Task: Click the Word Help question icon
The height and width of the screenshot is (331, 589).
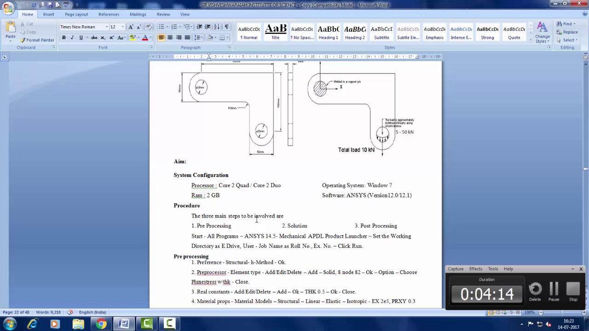Action: click(x=584, y=14)
